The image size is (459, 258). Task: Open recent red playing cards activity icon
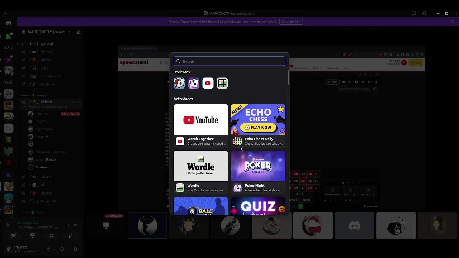coord(179,83)
